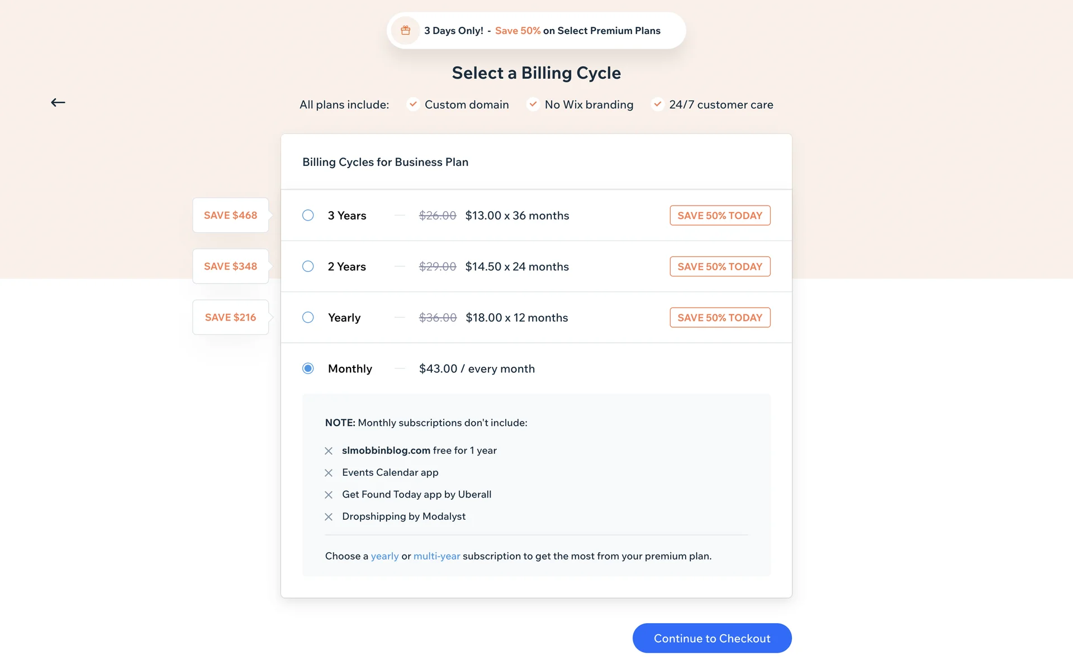Choose the Yearly billing radio button
Image resolution: width=1073 pixels, height=670 pixels.
point(308,318)
